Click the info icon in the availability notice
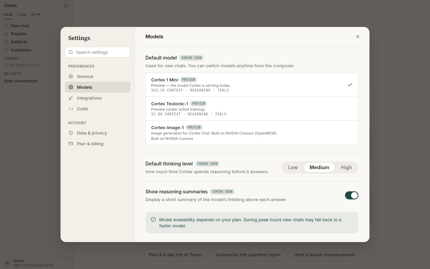This screenshot has width=430, height=269. (154, 220)
